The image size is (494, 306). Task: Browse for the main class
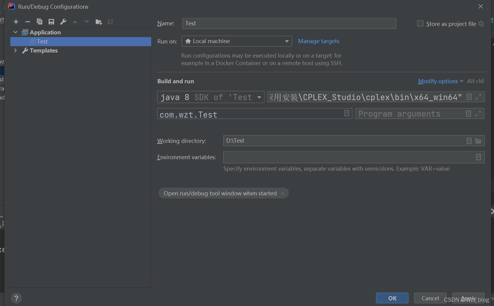(x=347, y=113)
